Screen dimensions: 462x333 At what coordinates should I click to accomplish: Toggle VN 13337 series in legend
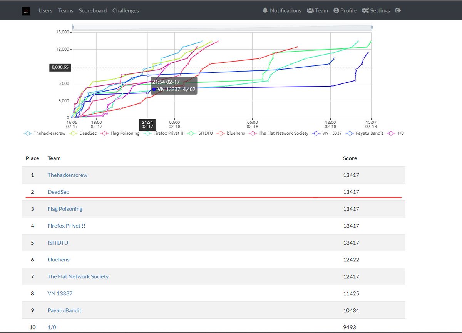(327, 133)
